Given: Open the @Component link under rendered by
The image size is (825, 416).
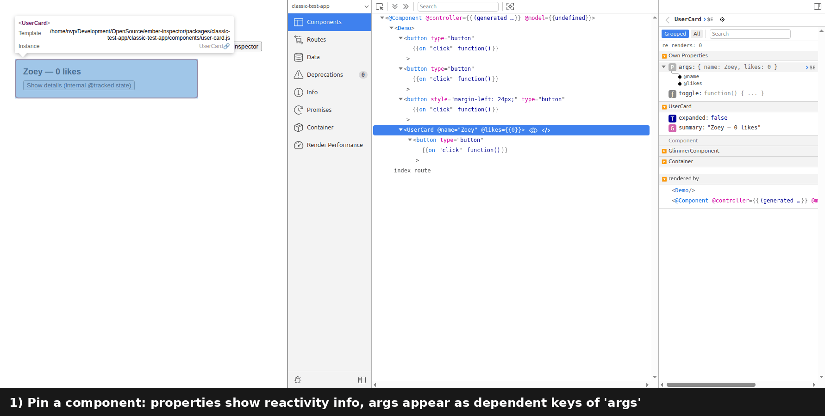Looking at the screenshot, I should click(x=744, y=201).
